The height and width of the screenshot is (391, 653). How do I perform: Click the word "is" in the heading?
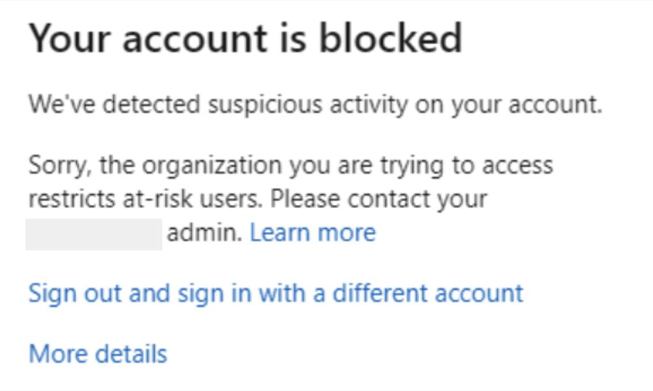(x=295, y=39)
